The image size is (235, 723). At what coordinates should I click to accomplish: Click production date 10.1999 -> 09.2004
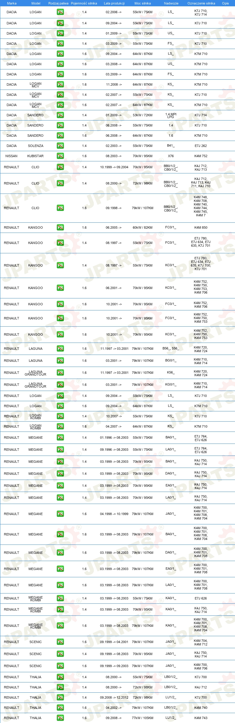(114, 167)
